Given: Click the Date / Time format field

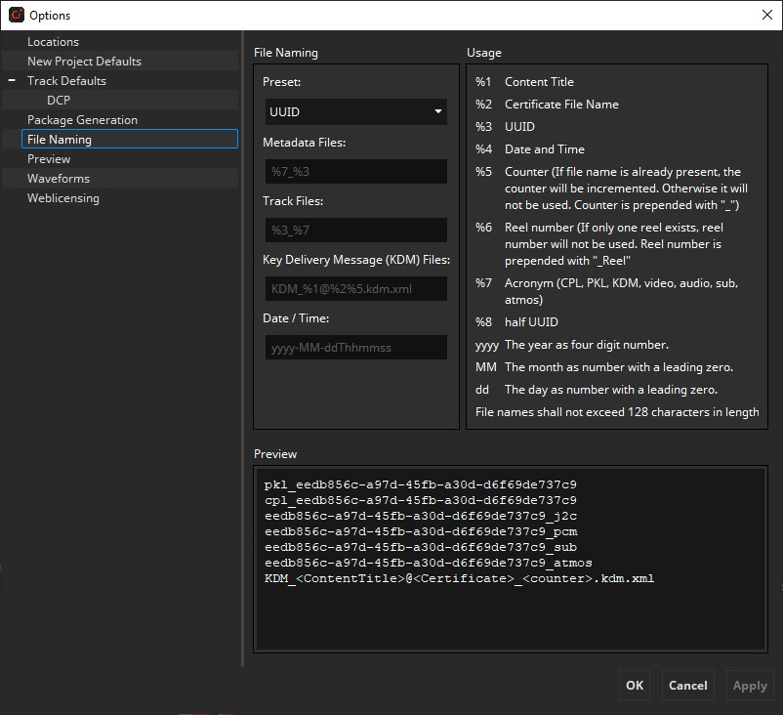Looking at the screenshot, I should tap(355, 348).
